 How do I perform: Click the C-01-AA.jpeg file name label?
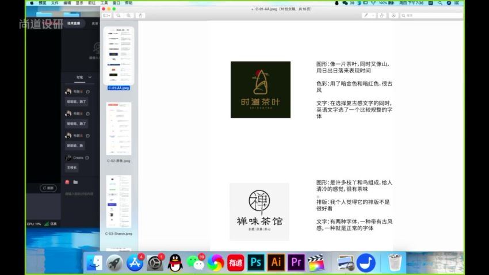pos(119,88)
